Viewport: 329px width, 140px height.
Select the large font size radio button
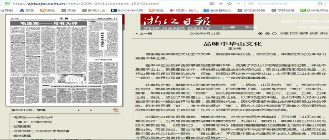[260, 34]
